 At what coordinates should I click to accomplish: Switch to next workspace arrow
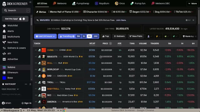(x=24, y=110)
